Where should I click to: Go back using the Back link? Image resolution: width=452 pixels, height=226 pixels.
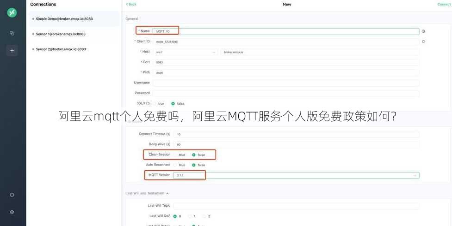pos(131,4)
